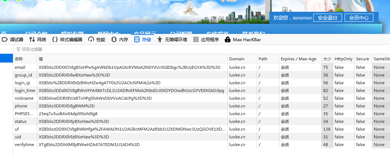
Task: Open the Application (应用程序) panel
Action: pyautogui.click(x=206, y=39)
